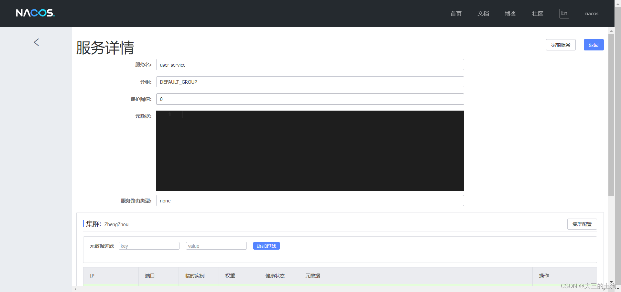The height and width of the screenshot is (292, 621).
Task: Click the 服务名 field with user-service
Action: (x=310, y=65)
